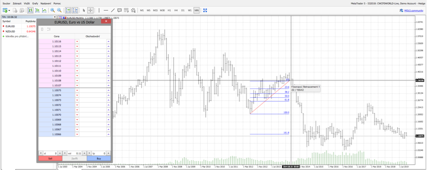Select the Fibonacci retracement tool icon

click(x=126, y=10)
